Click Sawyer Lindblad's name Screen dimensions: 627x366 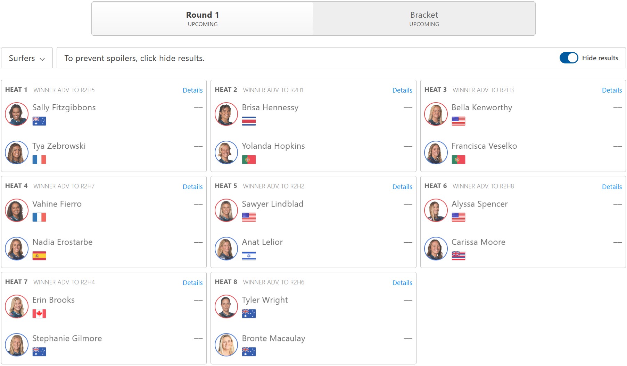(272, 204)
